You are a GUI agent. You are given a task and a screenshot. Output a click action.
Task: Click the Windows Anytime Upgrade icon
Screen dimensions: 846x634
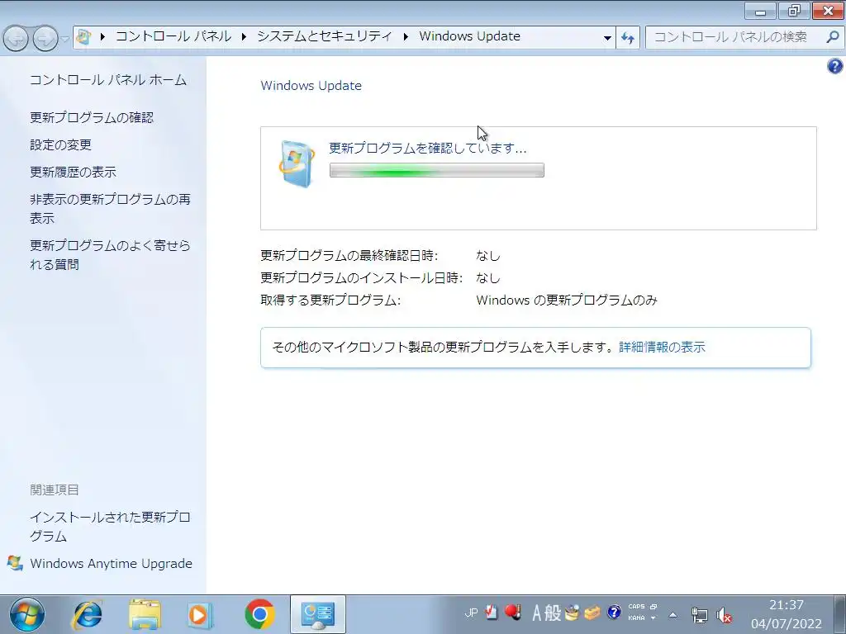(x=15, y=563)
